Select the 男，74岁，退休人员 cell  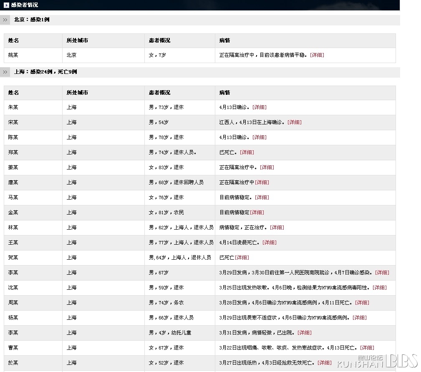coord(179,152)
